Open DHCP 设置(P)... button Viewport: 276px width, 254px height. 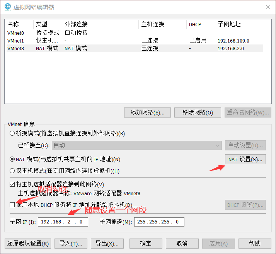245,205
